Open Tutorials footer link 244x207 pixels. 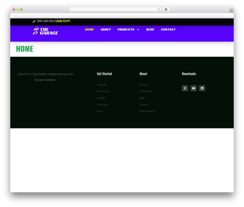[x=102, y=85]
